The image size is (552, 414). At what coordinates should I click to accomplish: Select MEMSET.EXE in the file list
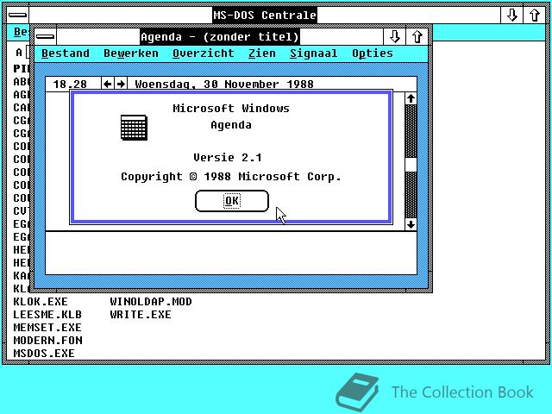47,328
